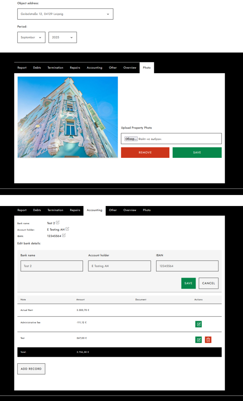Viewport: 243px width, 401px height.
Task: Delete the Test record with trash icon
Action: coord(208,340)
